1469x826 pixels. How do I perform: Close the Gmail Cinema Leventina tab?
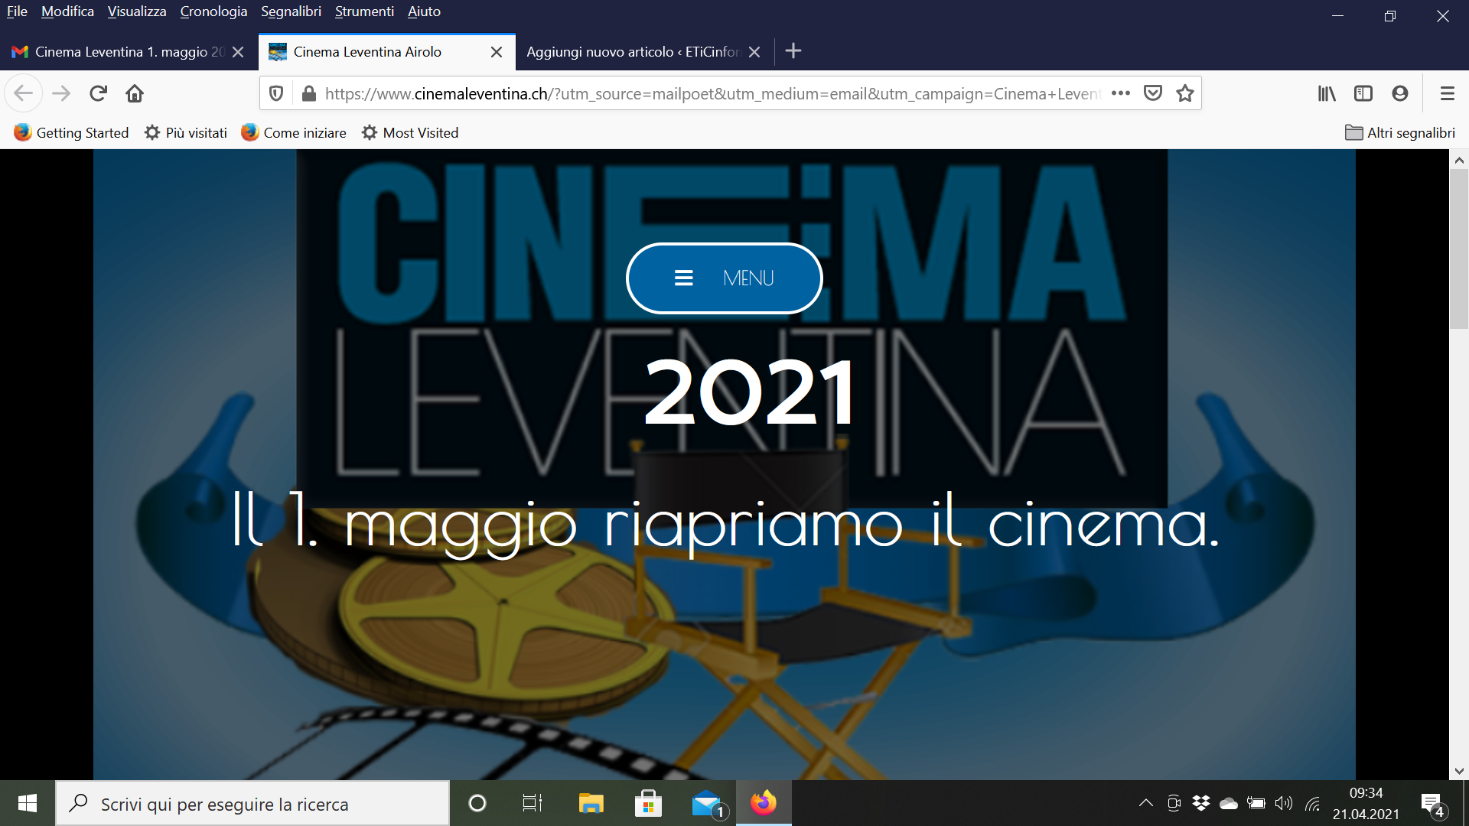point(238,52)
